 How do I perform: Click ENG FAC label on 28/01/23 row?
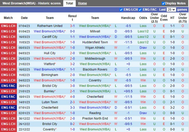(x=8, y=86)
